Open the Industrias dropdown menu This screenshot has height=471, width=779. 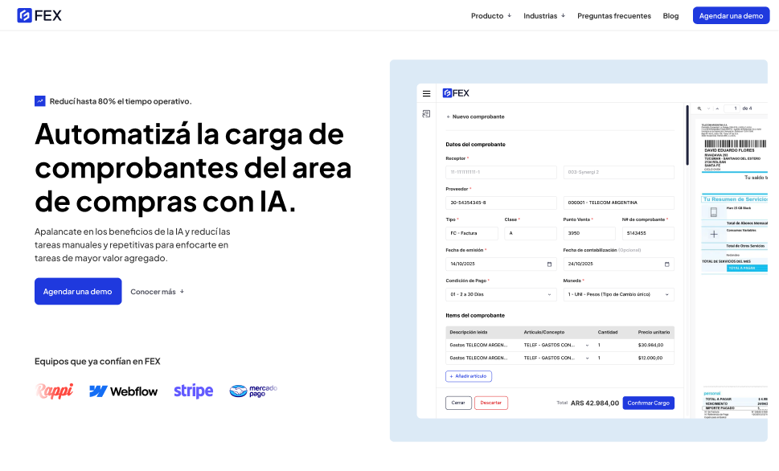[x=544, y=16]
